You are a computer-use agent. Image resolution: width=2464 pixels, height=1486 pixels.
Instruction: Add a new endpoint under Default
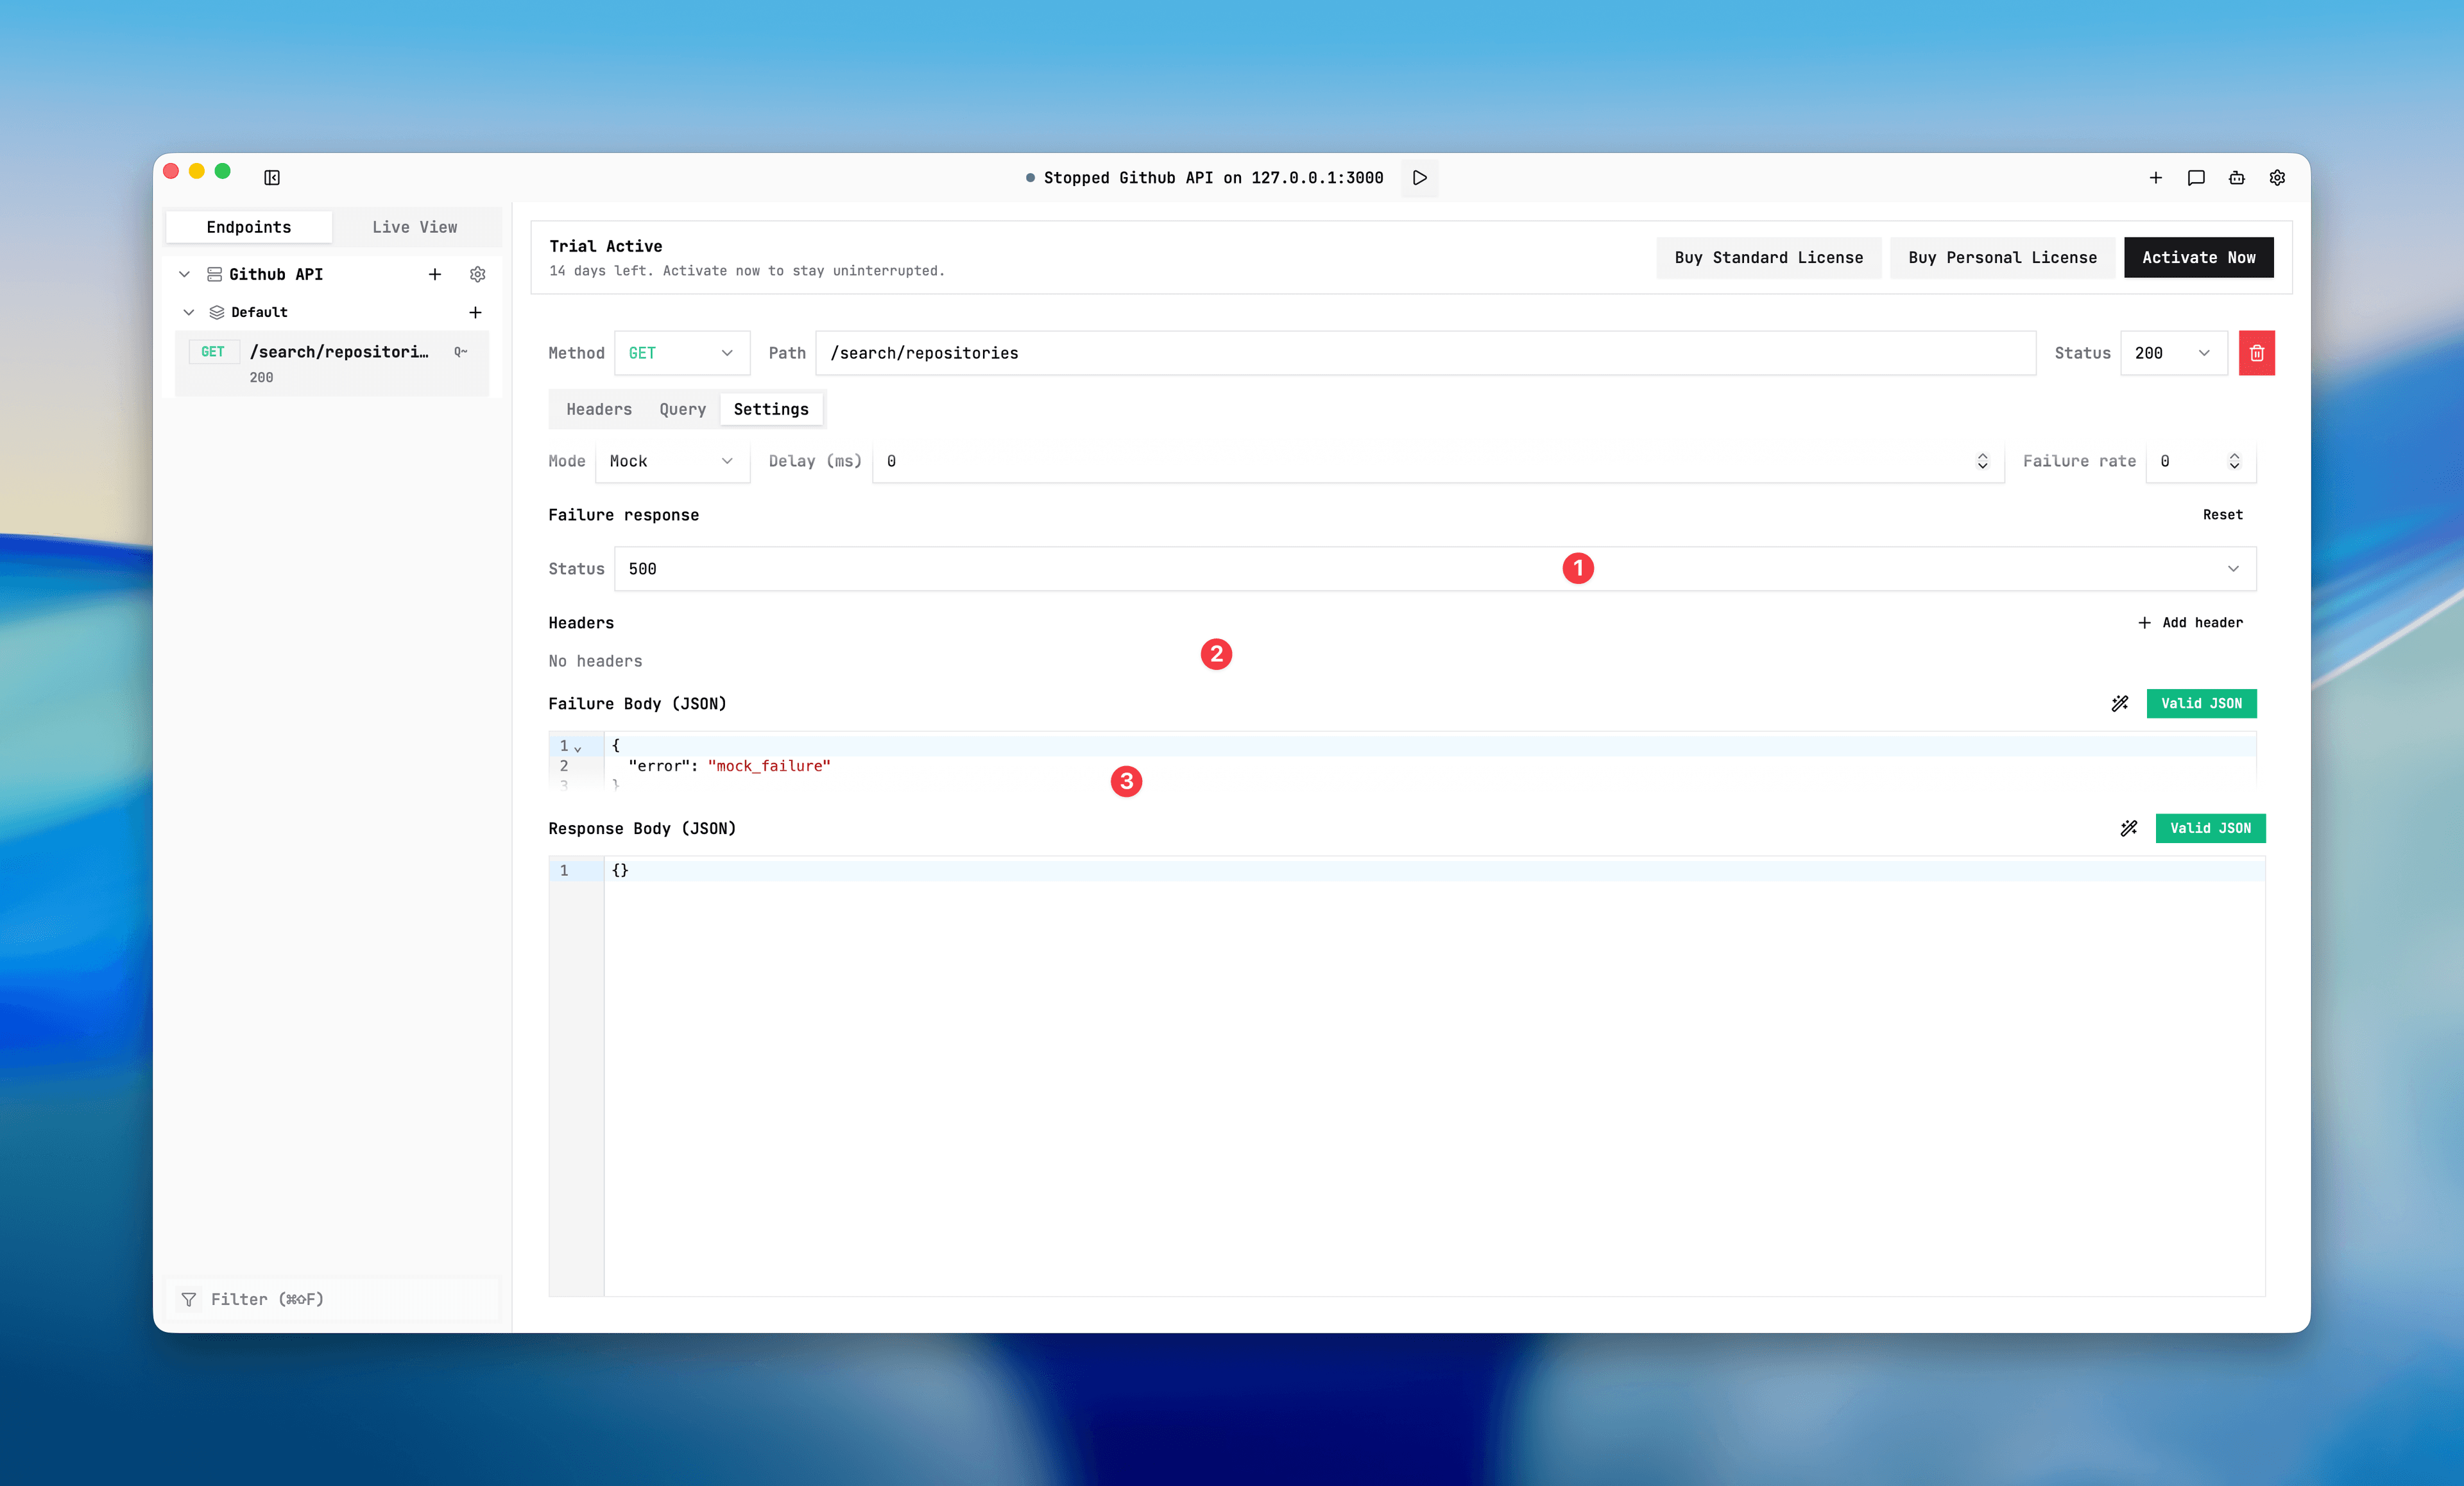pos(475,312)
